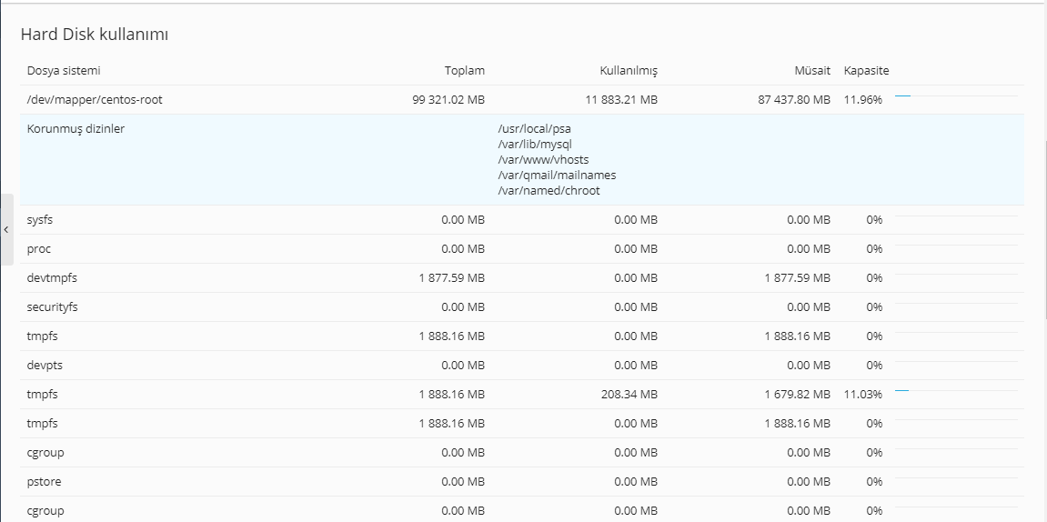Select the /var/lib/mysql directory path
The height and width of the screenshot is (522, 1047).
535,145
